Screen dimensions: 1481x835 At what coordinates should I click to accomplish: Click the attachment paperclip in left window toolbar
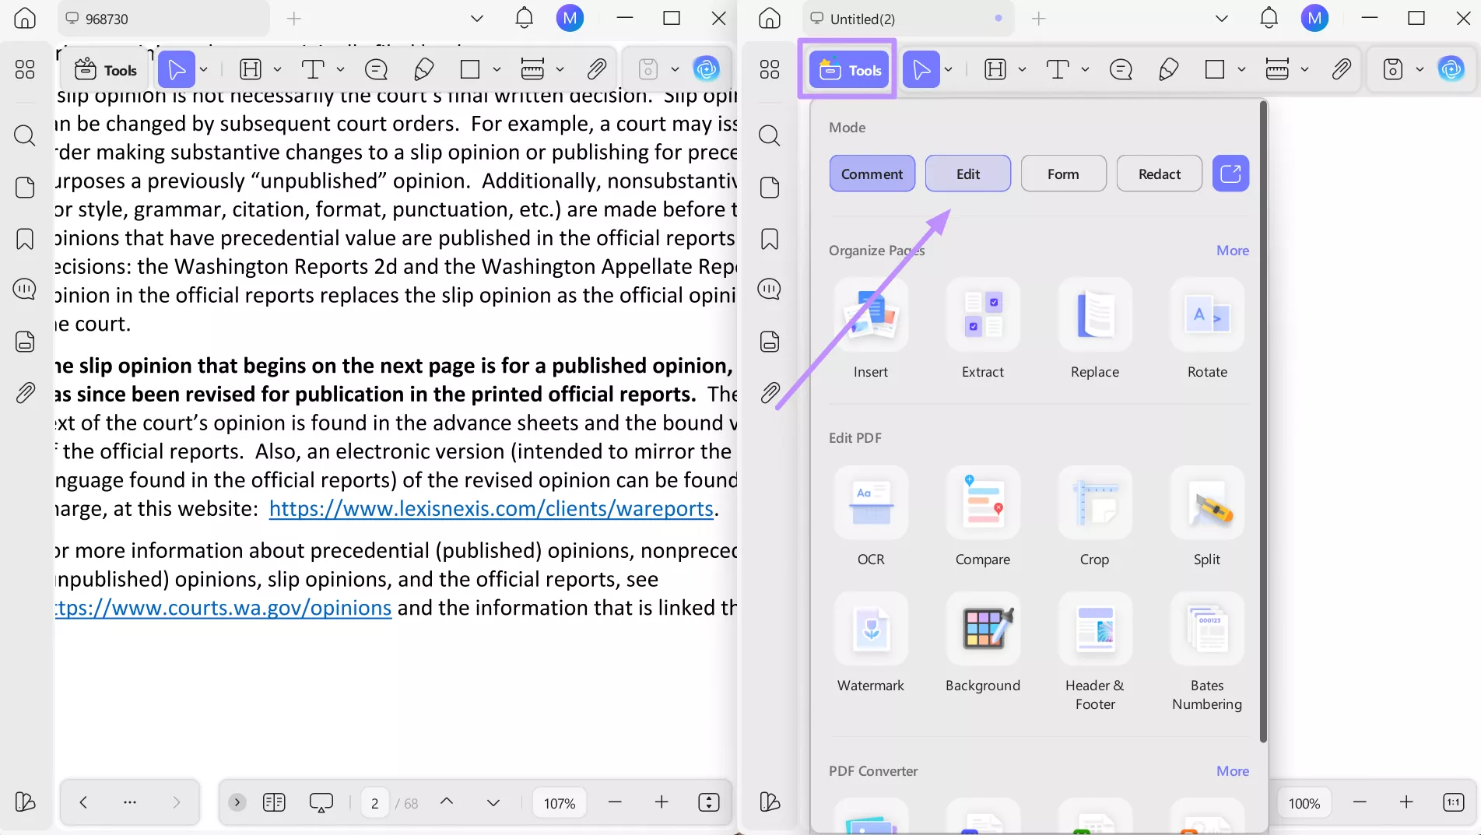click(x=597, y=69)
